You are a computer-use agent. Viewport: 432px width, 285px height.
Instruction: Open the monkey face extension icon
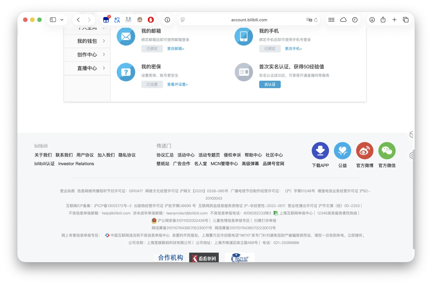point(140,20)
